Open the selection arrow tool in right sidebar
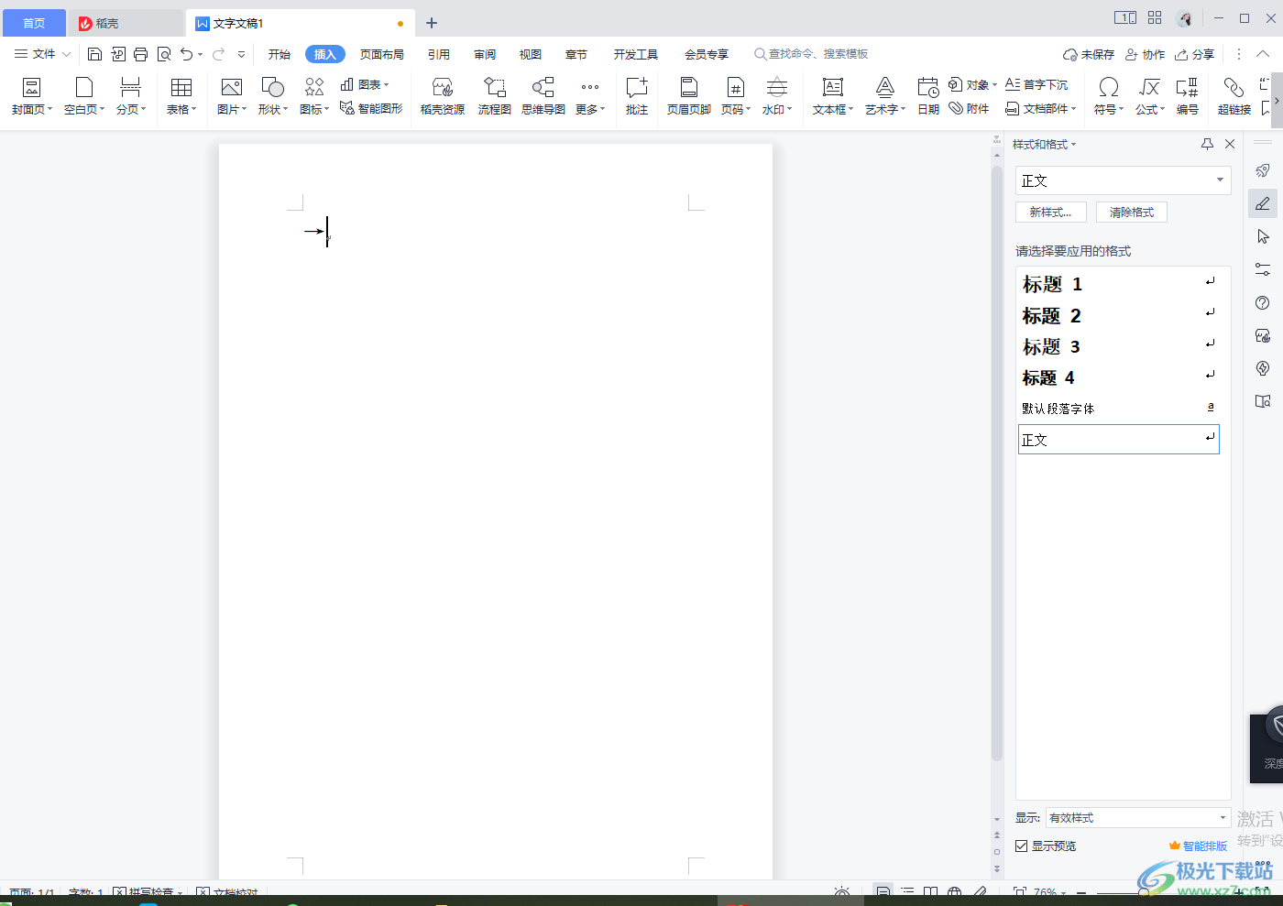Image resolution: width=1283 pixels, height=906 pixels. 1263,236
